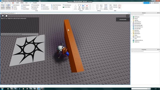
Task: Open the Script Analysis panel
Action: pyautogui.click(x=25, y=9)
